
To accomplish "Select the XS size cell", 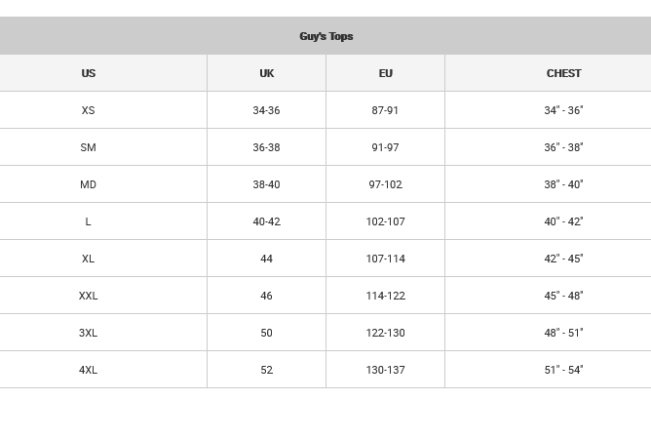I will tap(89, 110).
